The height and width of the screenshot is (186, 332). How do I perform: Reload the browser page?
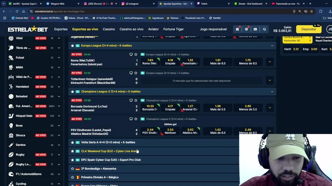coord(17,11)
